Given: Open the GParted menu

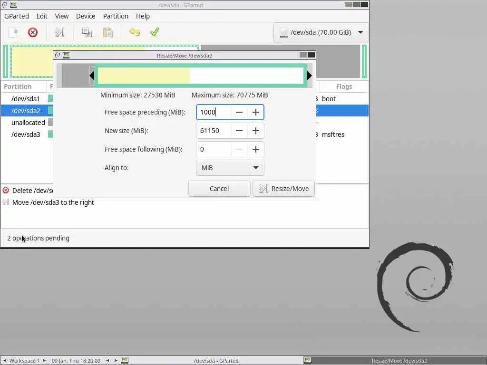Looking at the screenshot, I should tap(17, 16).
